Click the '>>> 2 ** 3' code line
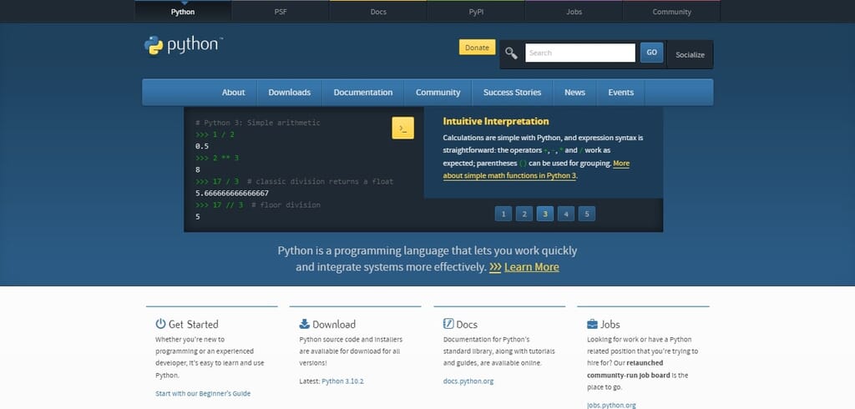Screen dimensions: 855x409 coord(217,158)
